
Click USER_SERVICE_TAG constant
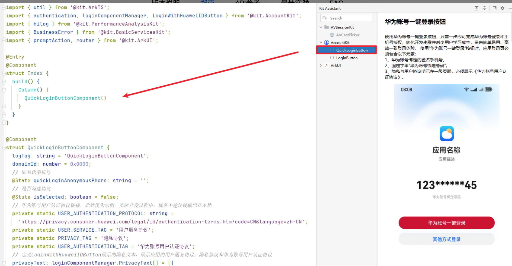point(82,230)
